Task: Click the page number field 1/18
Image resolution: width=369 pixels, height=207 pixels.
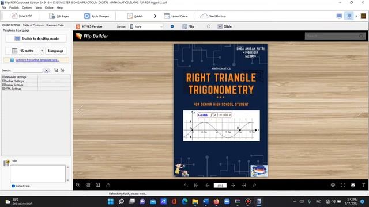Action: (220, 185)
